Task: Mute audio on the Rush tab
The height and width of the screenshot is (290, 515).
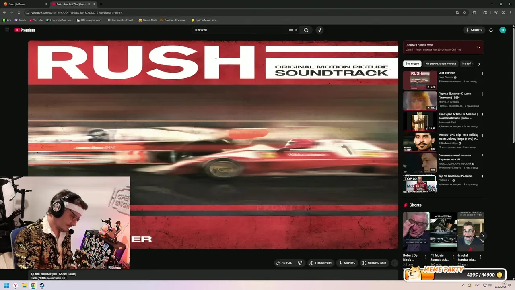Action: pos(89,4)
